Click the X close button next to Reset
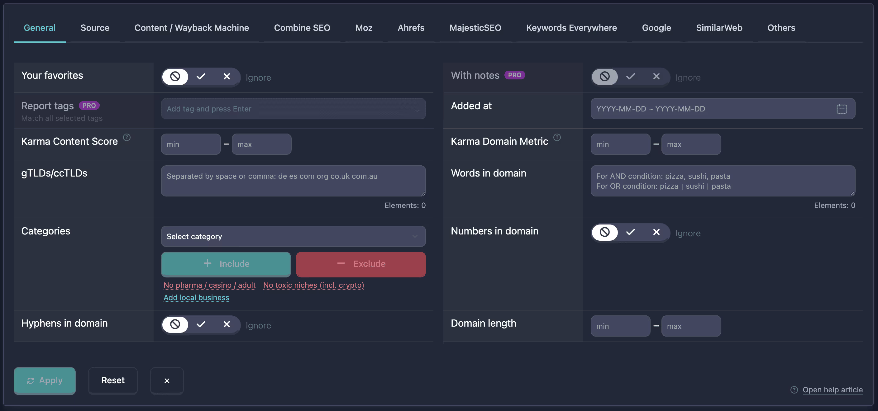The image size is (878, 411). pyautogui.click(x=167, y=380)
